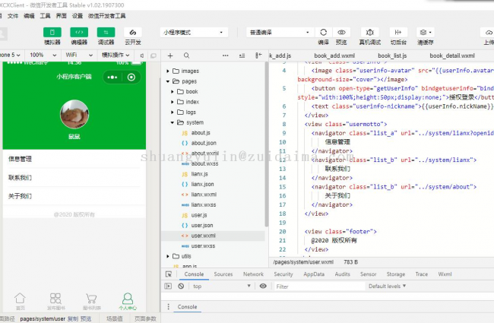Click the console clear log icon

181,286
